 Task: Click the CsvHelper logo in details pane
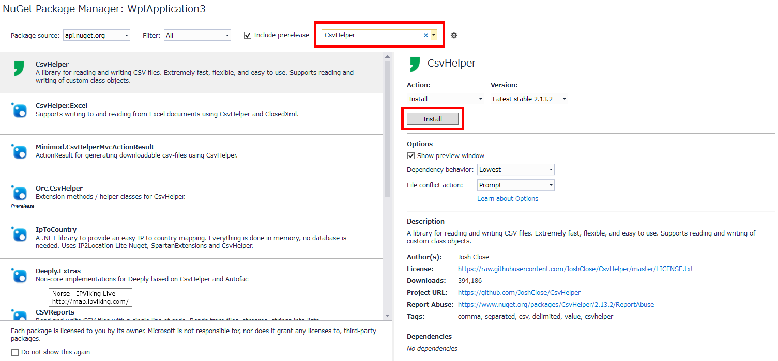click(x=415, y=64)
